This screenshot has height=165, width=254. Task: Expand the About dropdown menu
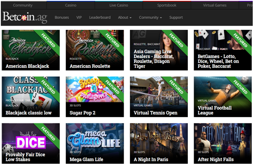click(x=125, y=18)
